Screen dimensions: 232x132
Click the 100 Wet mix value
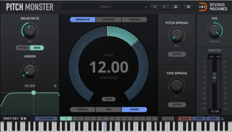coord(214,41)
